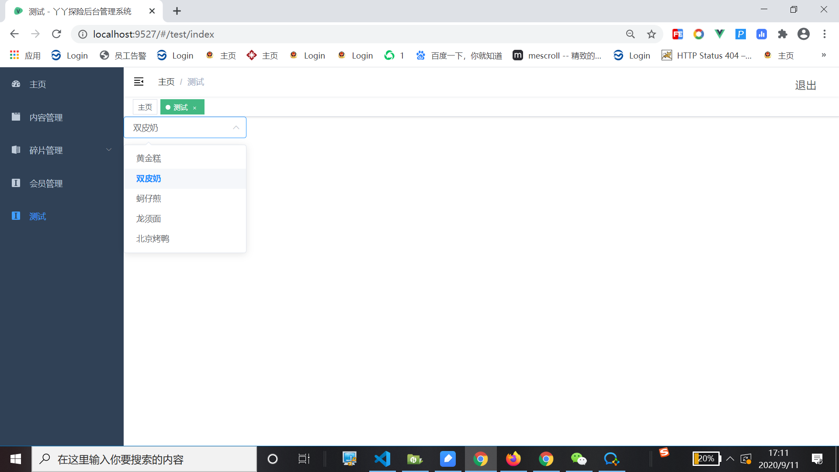Select 蚵仔煎 from the dropdown options
839x472 pixels.
(149, 198)
